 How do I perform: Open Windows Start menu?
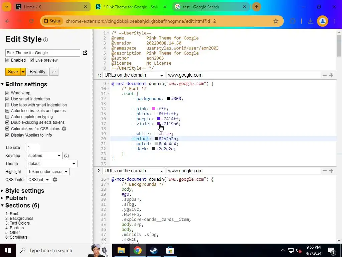tap(8, 250)
